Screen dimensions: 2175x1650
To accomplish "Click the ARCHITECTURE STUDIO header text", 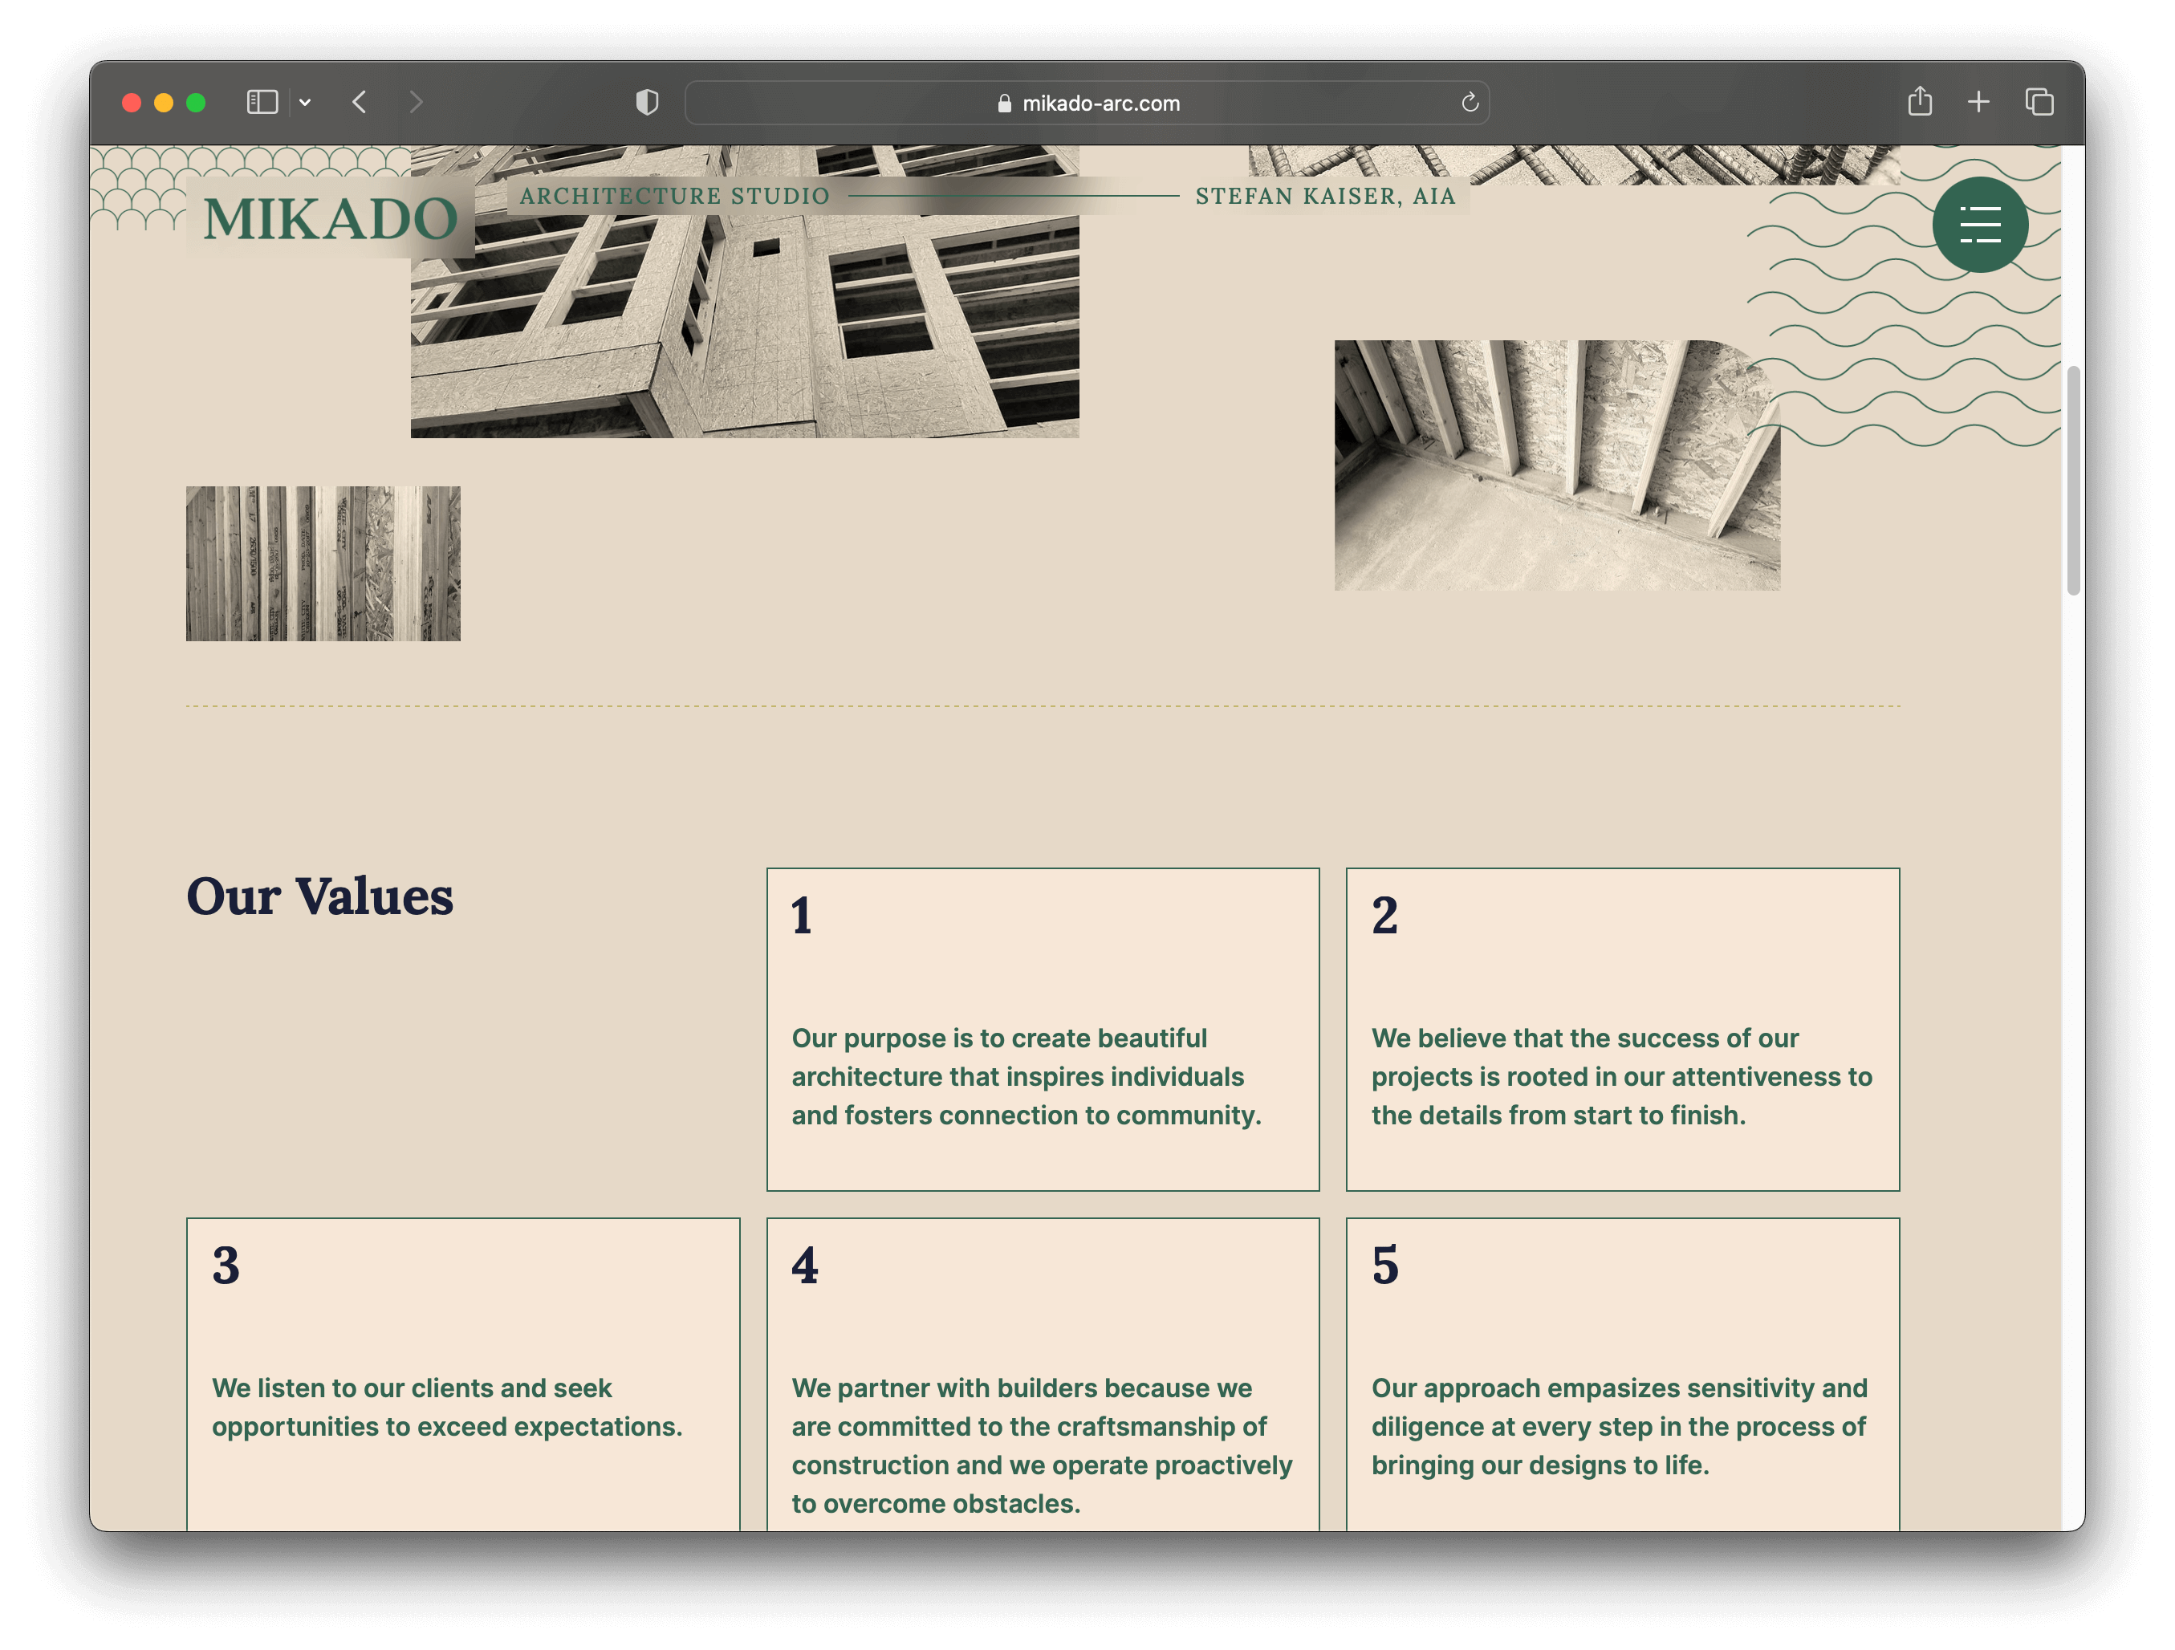I will 674,196.
